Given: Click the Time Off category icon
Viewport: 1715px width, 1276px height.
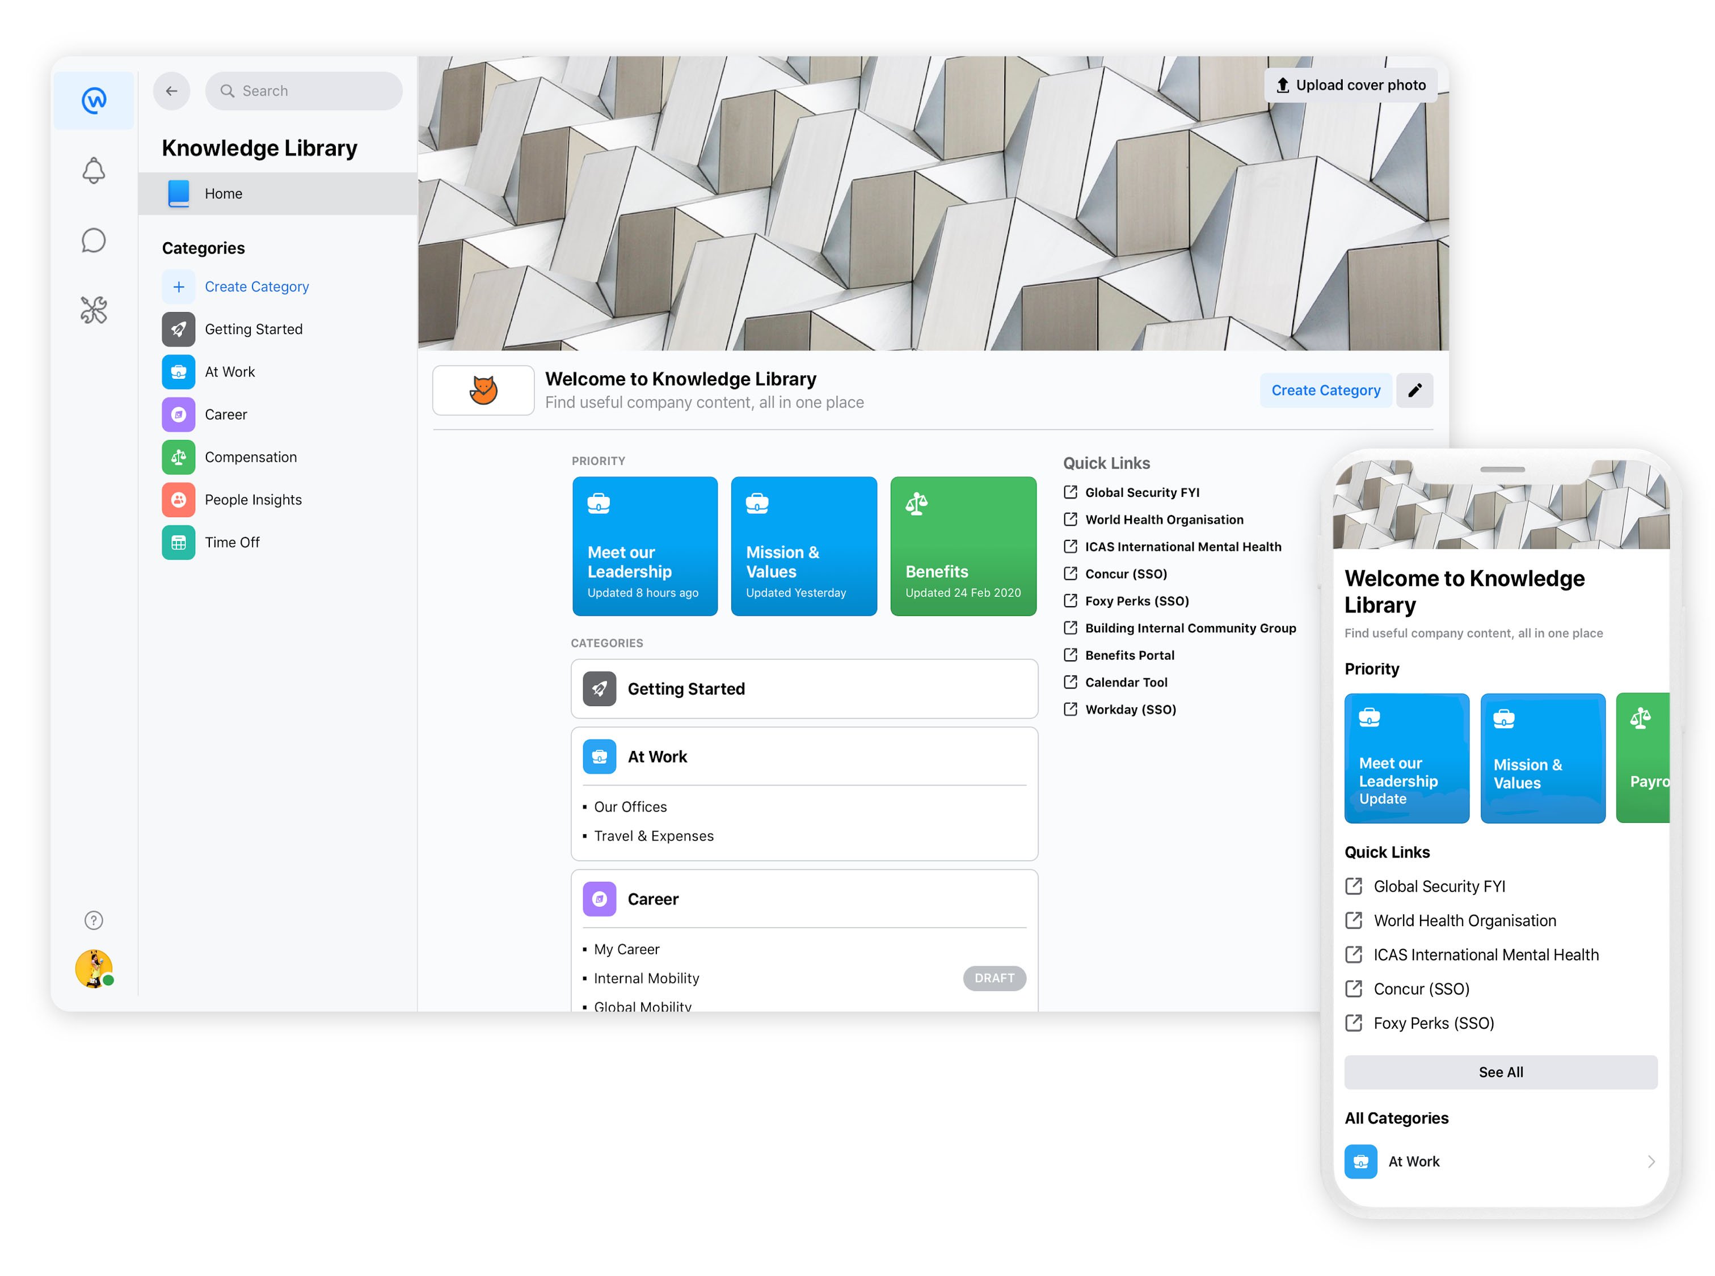Looking at the screenshot, I should tap(180, 543).
